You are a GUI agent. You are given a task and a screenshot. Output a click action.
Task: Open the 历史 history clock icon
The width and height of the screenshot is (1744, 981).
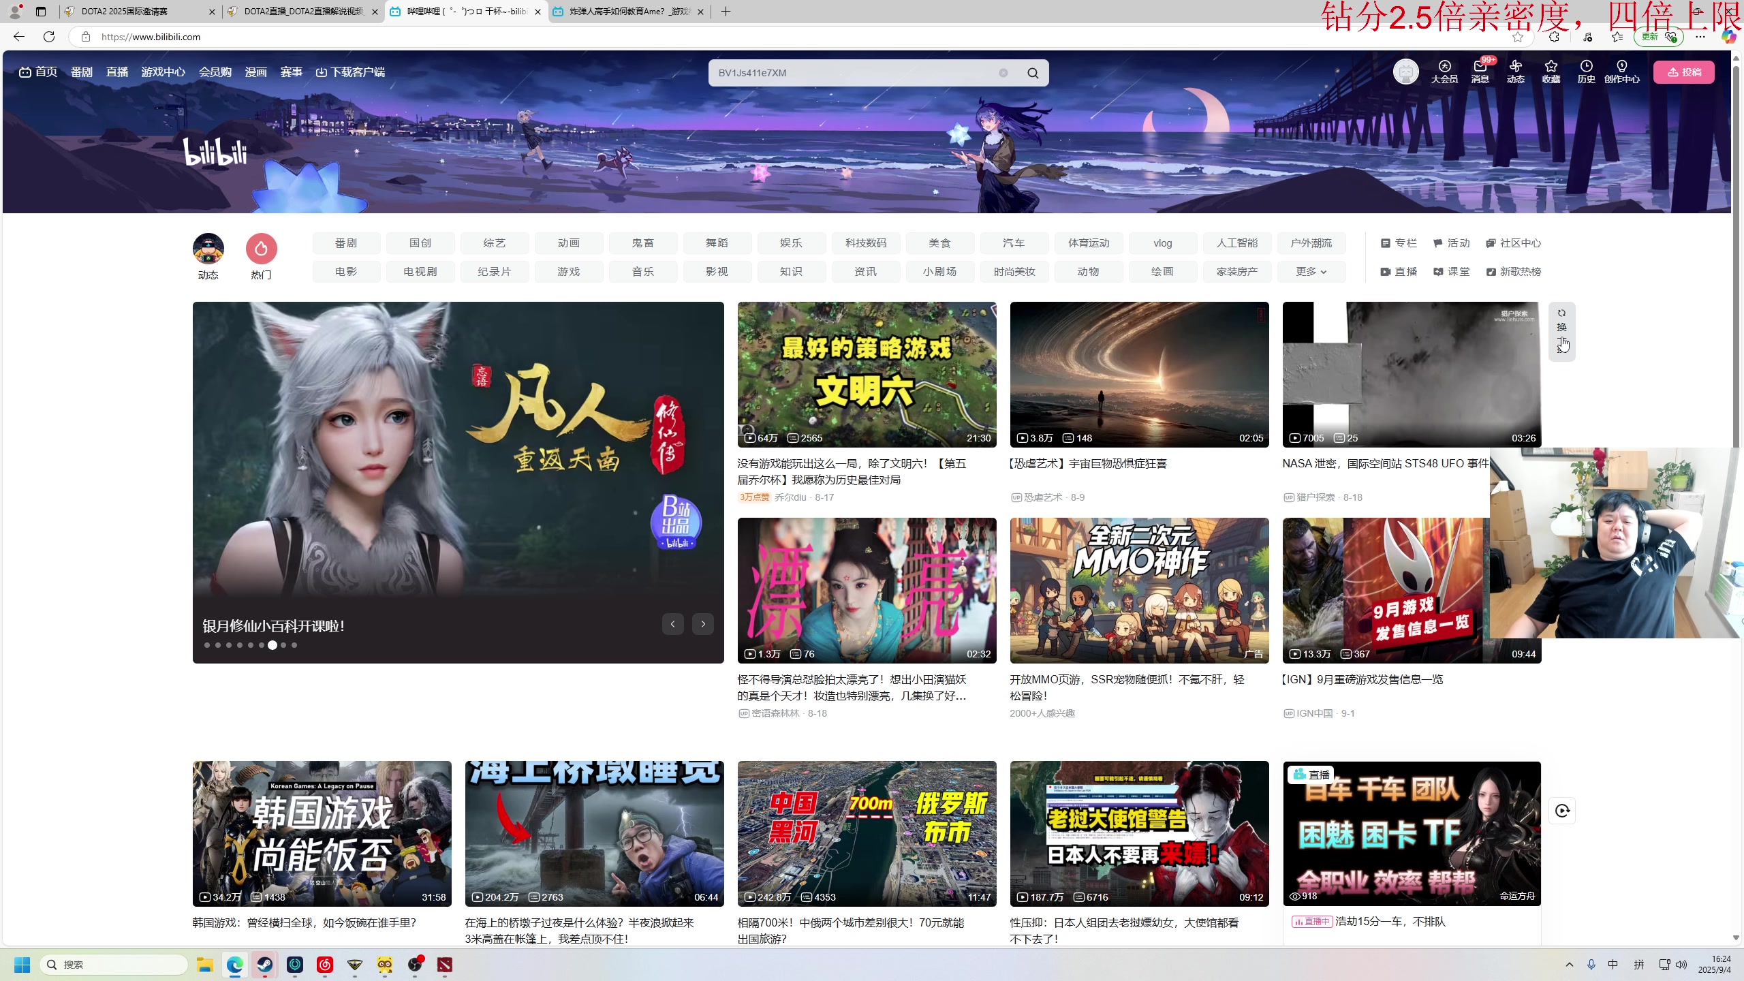click(1586, 72)
